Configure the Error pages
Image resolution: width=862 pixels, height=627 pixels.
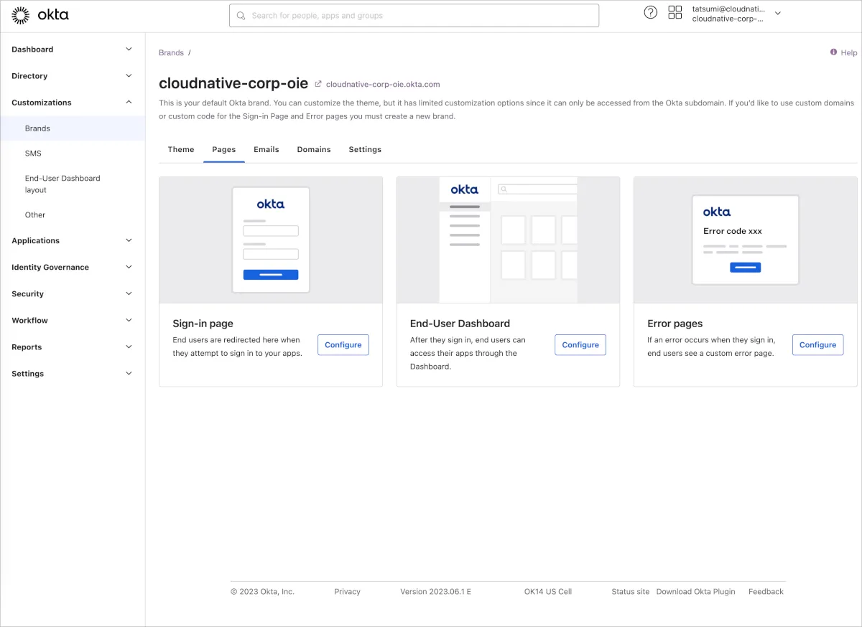[x=817, y=345]
